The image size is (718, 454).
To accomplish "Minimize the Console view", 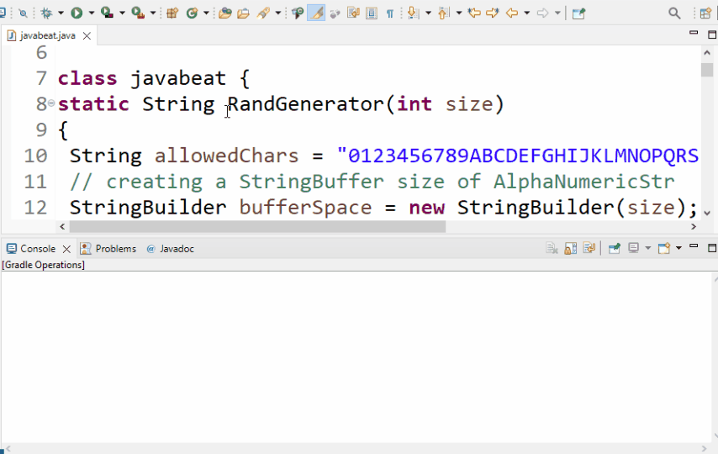I will (694, 246).
